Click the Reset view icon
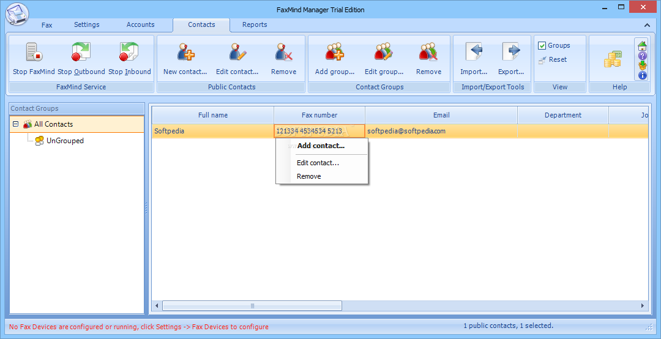This screenshot has height=339, width=661. click(542, 60)
